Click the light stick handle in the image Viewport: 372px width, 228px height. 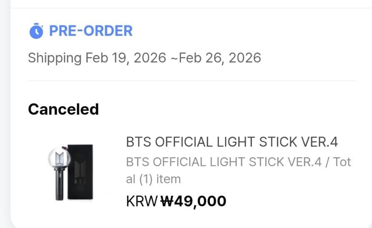60,186
